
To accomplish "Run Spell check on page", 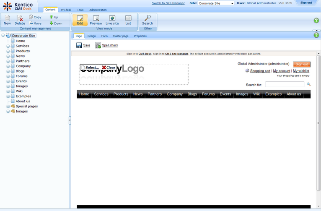I will tap(98, 45).
